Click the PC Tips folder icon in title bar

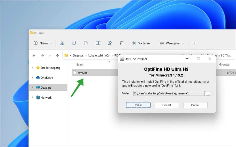(32, 33)
